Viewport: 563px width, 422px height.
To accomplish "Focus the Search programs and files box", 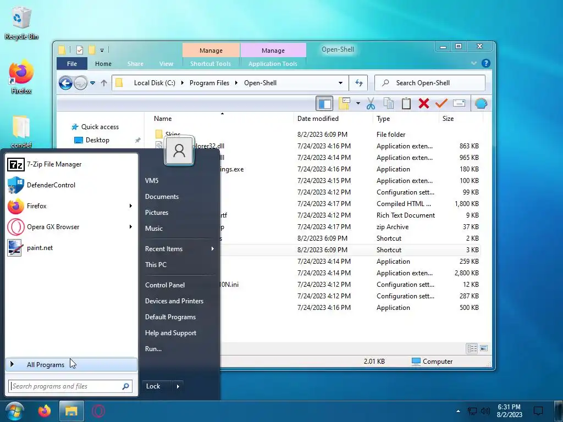I will click(x=70, y=386).
